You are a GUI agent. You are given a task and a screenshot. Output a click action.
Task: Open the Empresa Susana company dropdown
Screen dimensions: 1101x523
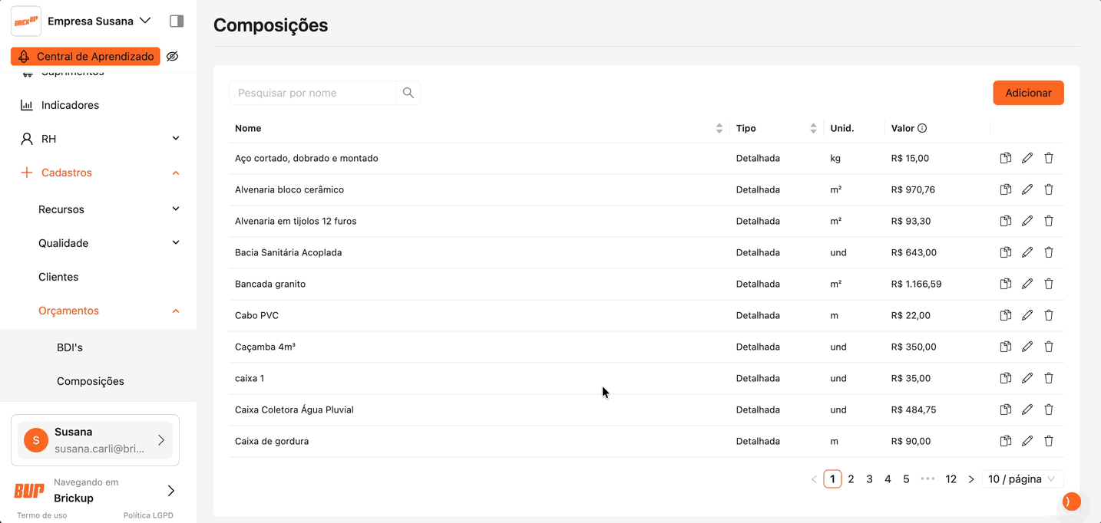pyautogui.click(x=99, y=21)
